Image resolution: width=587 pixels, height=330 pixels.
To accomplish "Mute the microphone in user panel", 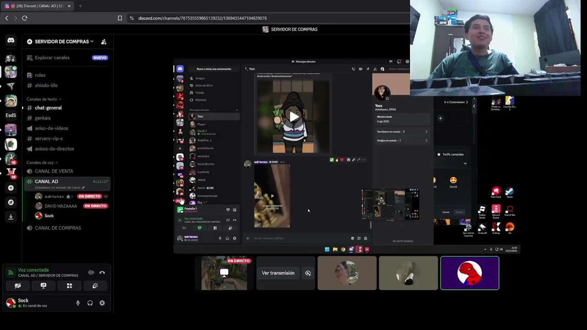I will coord(78,303).
